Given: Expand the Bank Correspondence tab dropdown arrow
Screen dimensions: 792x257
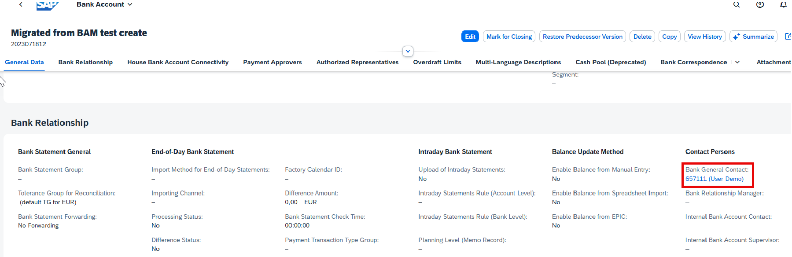Looking at the screenshot, I should 737,62.
